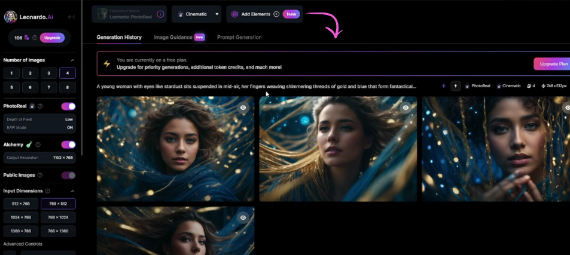Select 7 as number of images
The height and width of the screenshot is (255, 570).
[x=48, y=87]
